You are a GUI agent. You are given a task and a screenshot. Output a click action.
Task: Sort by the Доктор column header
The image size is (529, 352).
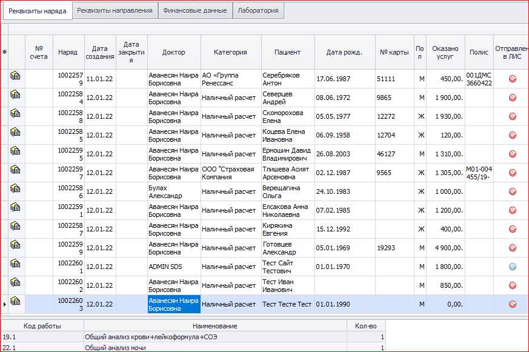[x=173, y=52]
